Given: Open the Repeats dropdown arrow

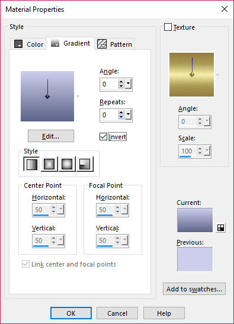Looking at the screenshot, I should (x=129, y=115).
